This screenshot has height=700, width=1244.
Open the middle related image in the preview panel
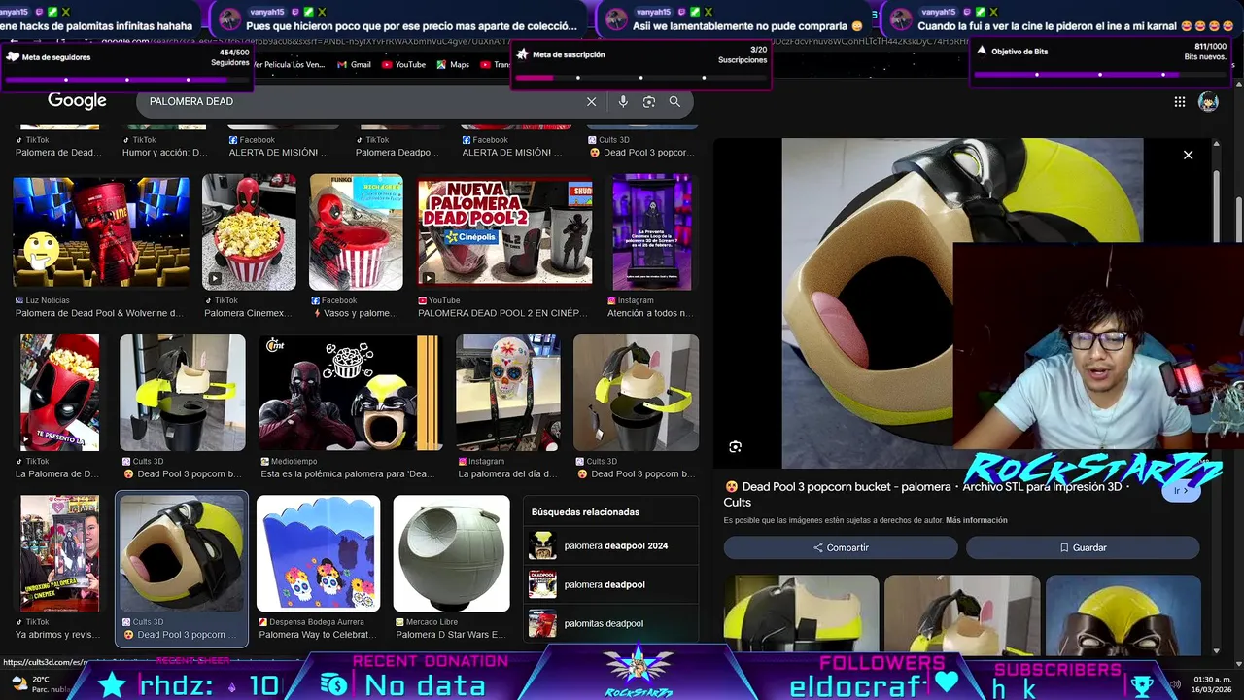coord(962,613)
